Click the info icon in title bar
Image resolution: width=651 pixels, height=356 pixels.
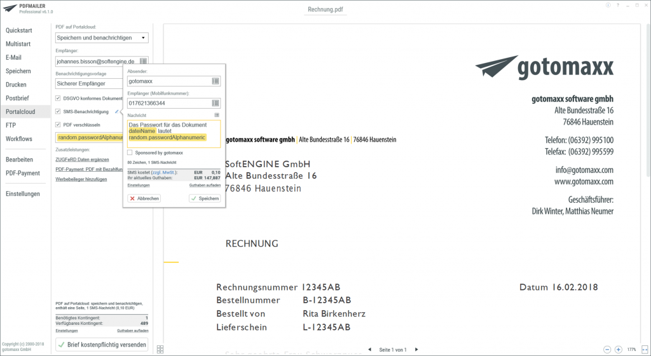coord(608,5)
